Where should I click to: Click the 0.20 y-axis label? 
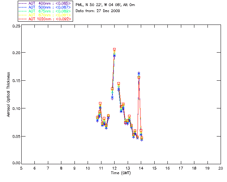point(16,53)
